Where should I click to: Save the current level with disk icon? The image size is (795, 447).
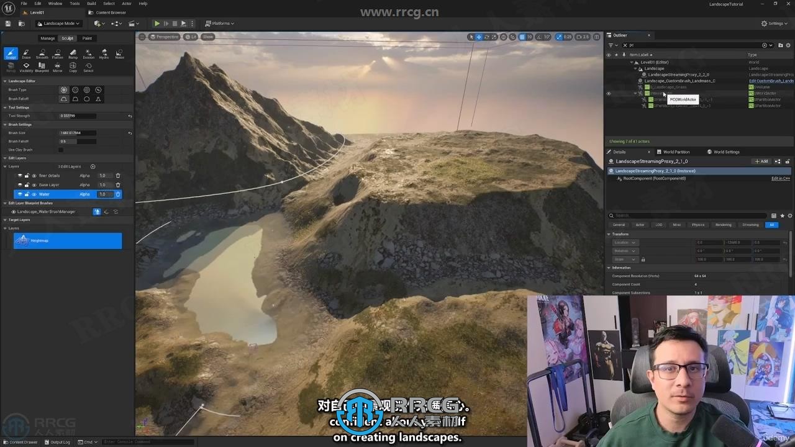pos(8,24)
